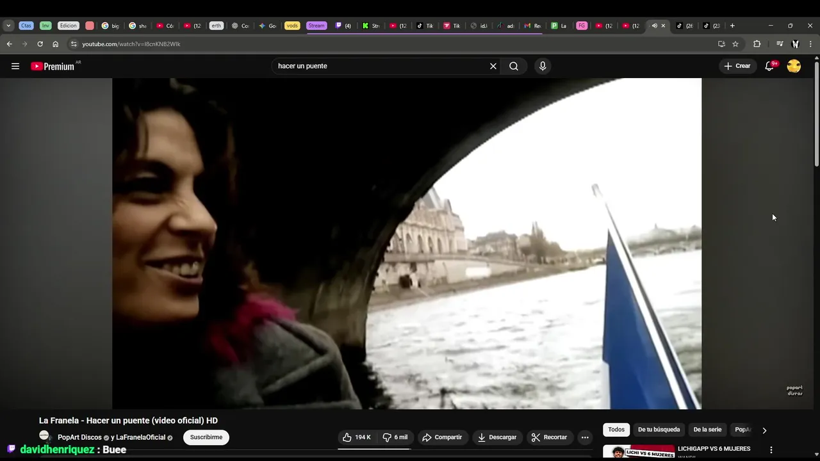Open the Edicion tab group
Image resolution: width=820 pixels, height=461 pixels.
69,26
